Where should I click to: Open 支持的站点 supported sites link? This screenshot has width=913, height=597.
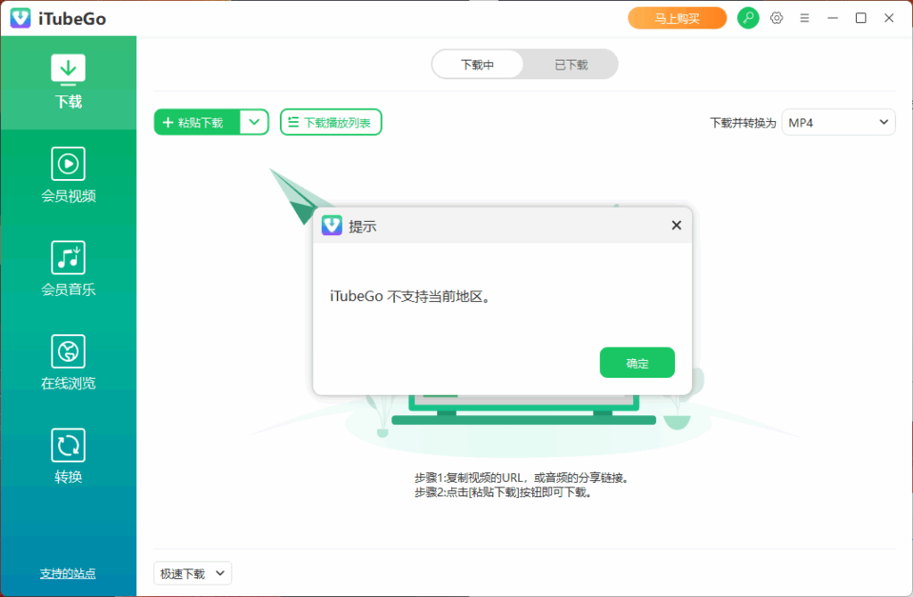[x=68, y=573]
